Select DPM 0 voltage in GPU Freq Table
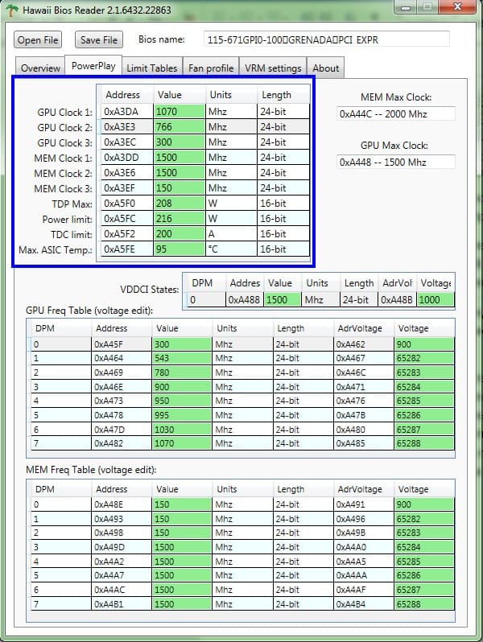Image resolution: width=483 pixels, height=642 pixels. [423, 344]
